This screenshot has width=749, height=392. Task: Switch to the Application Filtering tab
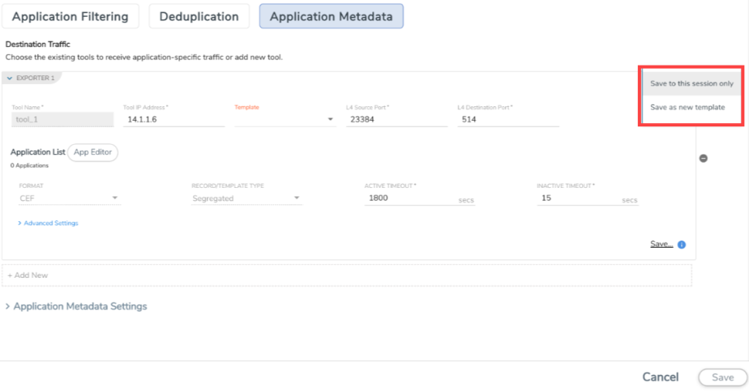tap(70, 16)
